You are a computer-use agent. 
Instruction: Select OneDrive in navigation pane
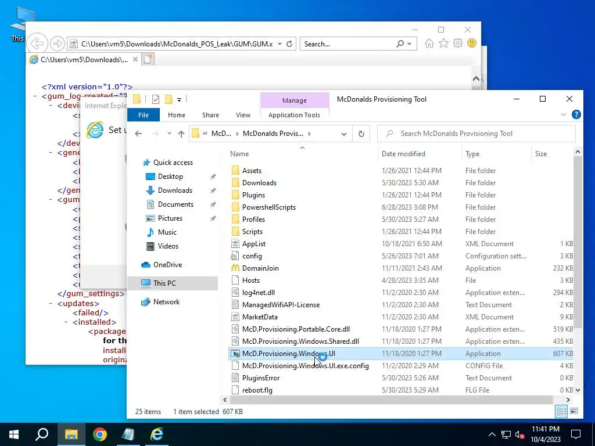pos(167,265)
